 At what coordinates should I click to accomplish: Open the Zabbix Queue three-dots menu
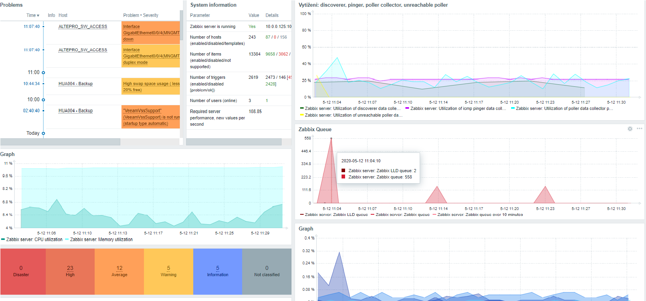click(x=639, y=128)
